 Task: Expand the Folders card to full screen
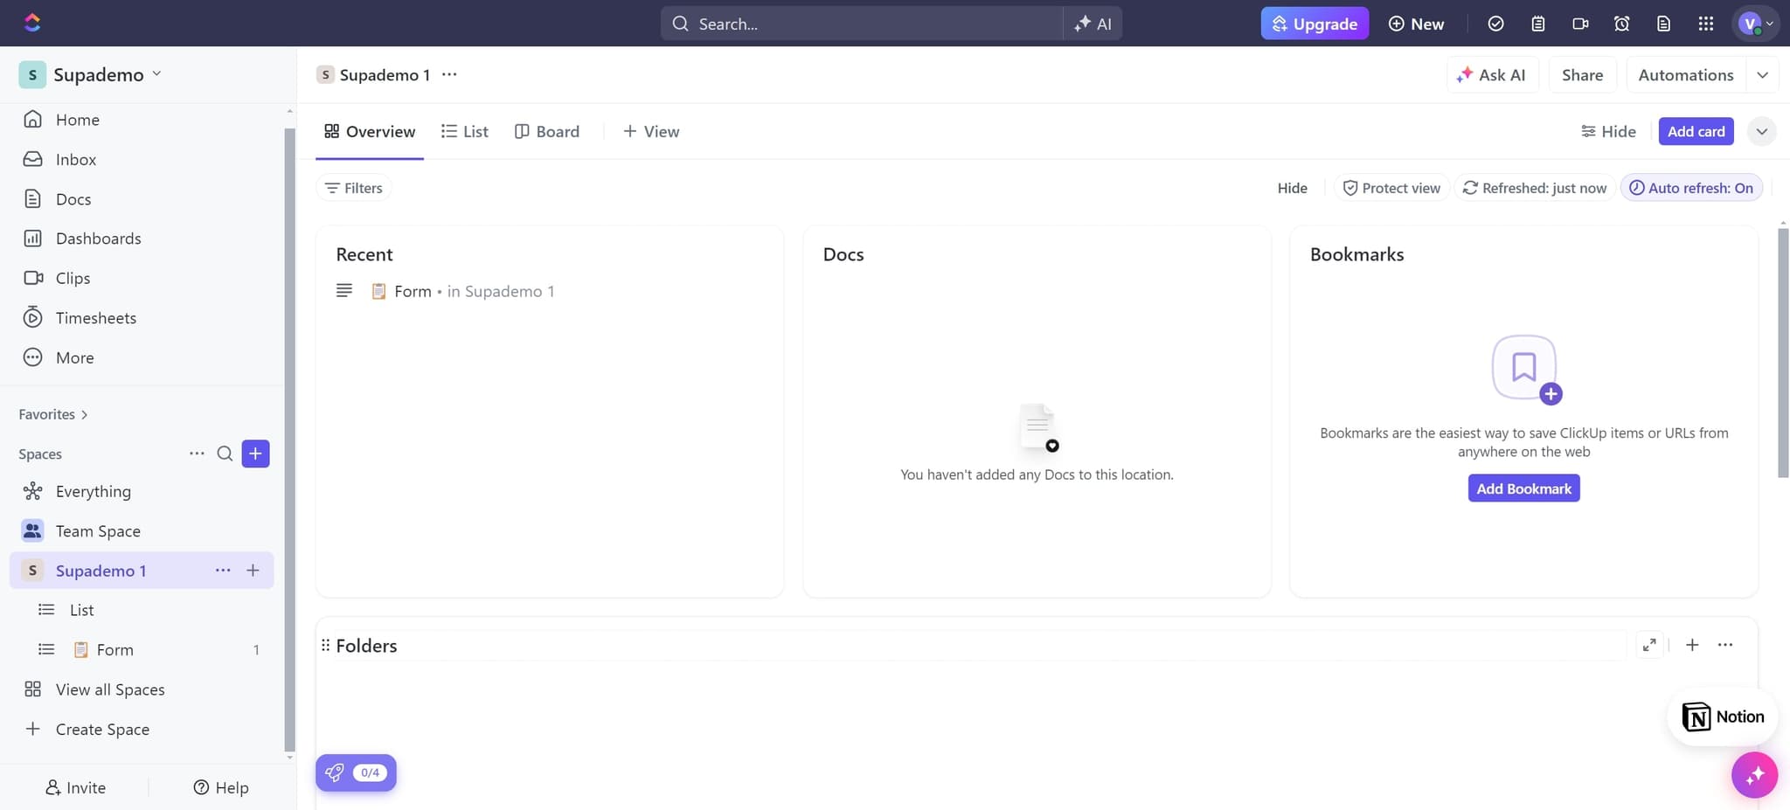pyautogui.click(x=1651, y=645)
